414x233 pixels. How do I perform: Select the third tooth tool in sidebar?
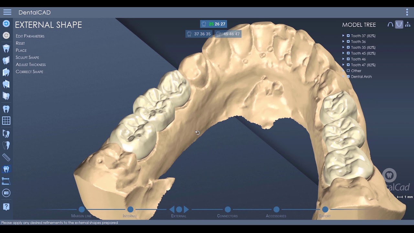coord(6,72)
